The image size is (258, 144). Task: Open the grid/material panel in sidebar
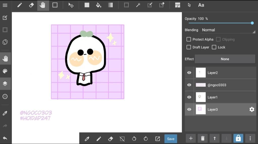click(x=5, y=97)
